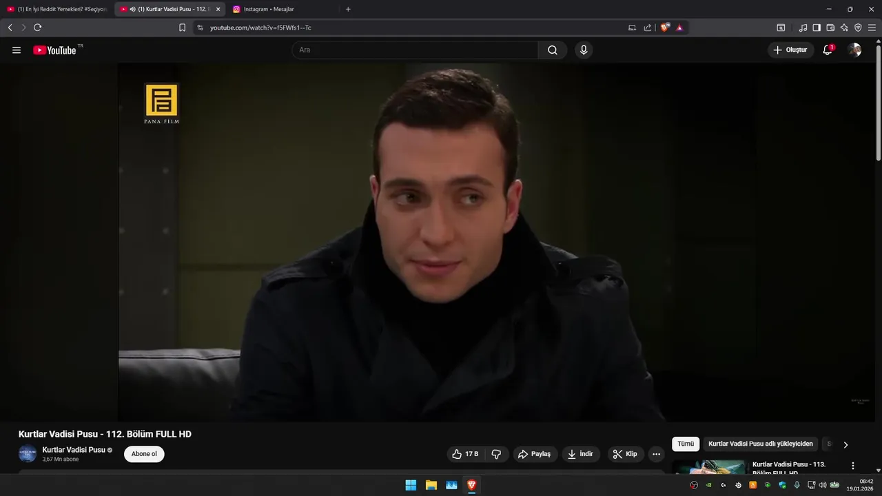Share the video with Paylaş
Screen dimensions: 882x496
[x=535, y=454]
